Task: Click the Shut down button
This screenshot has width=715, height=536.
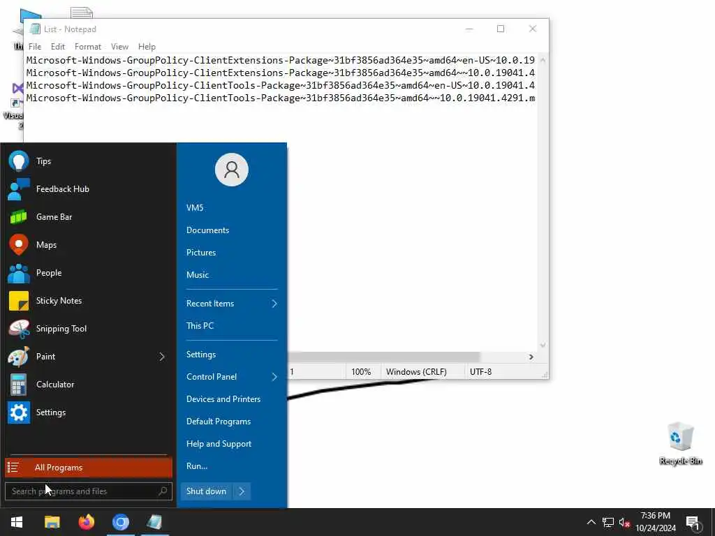Action: point(206,491)
